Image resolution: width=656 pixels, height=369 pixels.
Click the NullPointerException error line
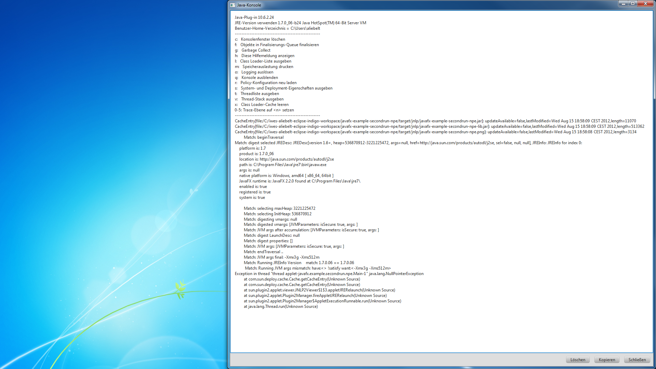click(329, 274)
